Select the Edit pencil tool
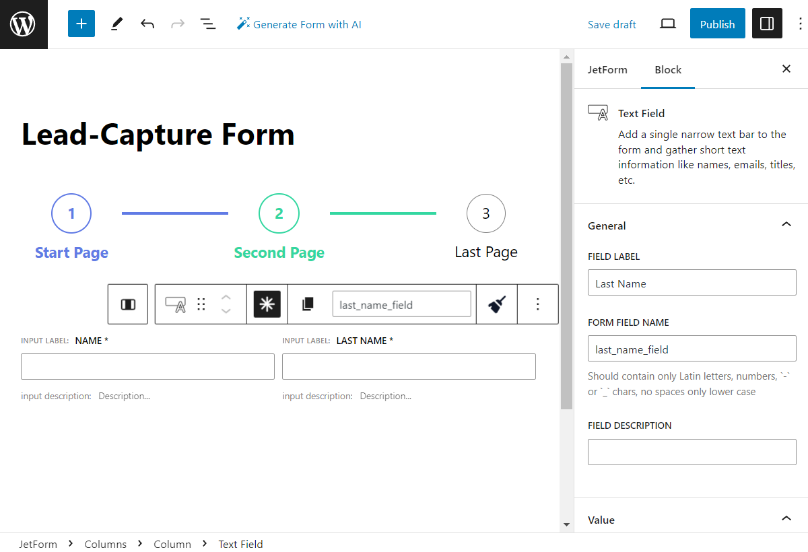 (x=116, y=24)
